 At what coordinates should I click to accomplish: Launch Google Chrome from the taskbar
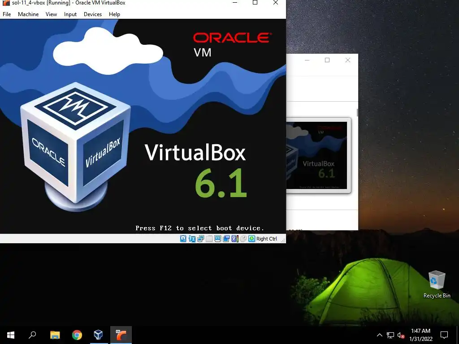[77, 335]
